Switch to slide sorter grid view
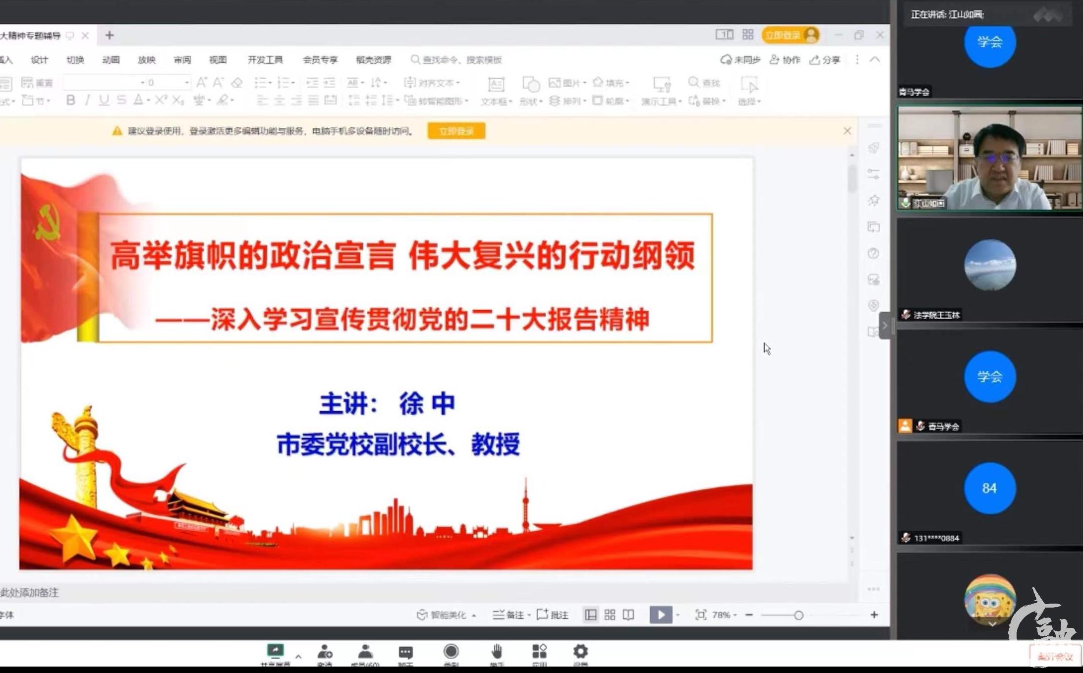The image size is (1083, 673). (x=610, y=615)
